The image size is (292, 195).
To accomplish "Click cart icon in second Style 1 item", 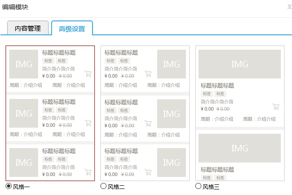I will pyautogui.click(x=88, y=123).
